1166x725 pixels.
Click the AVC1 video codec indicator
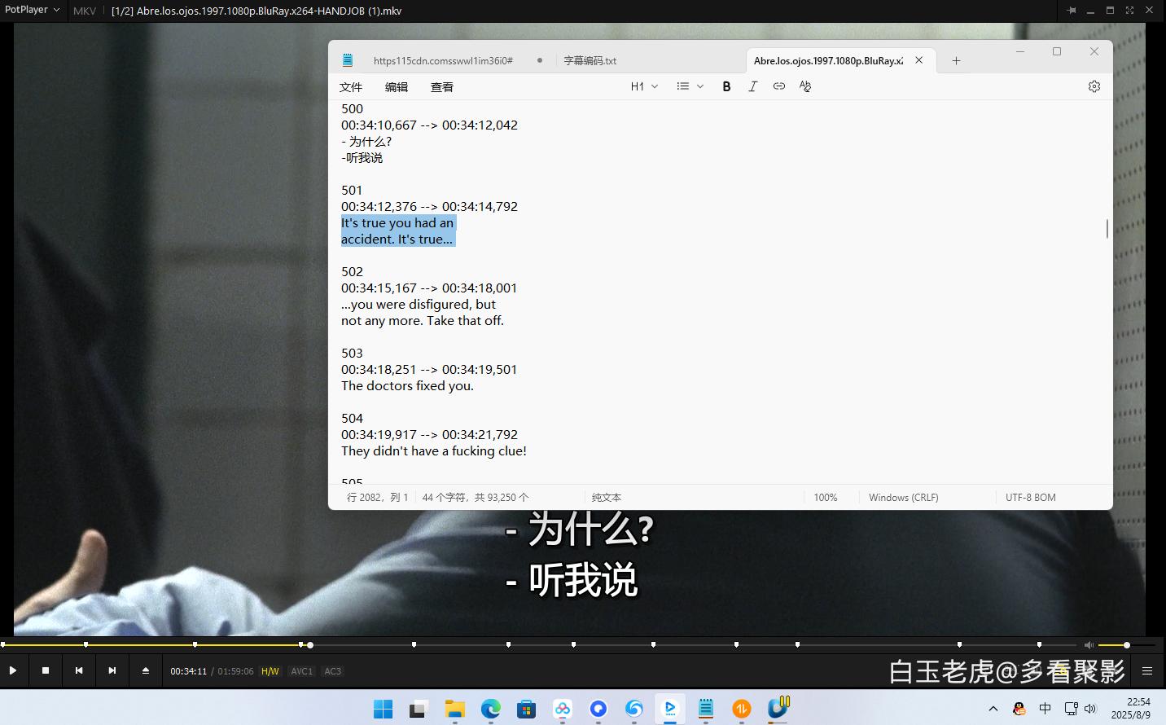pos(301,670)
